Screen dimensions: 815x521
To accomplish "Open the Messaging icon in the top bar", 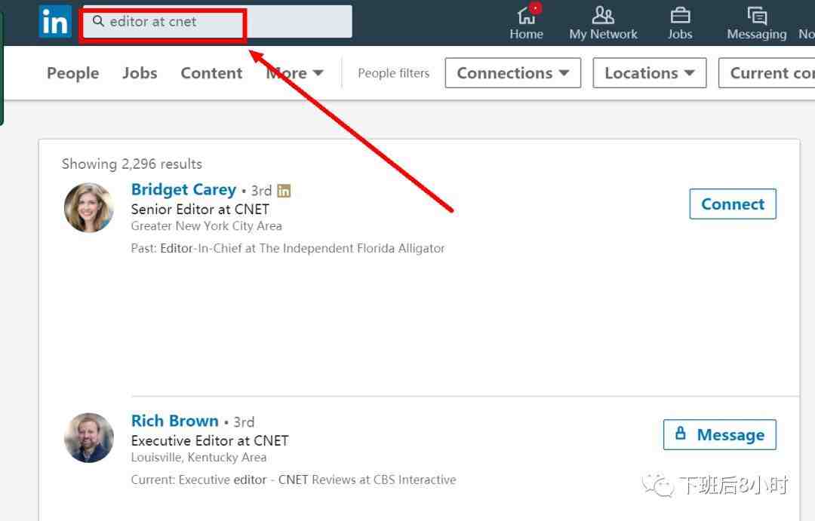I will click(x=757, y=22).
